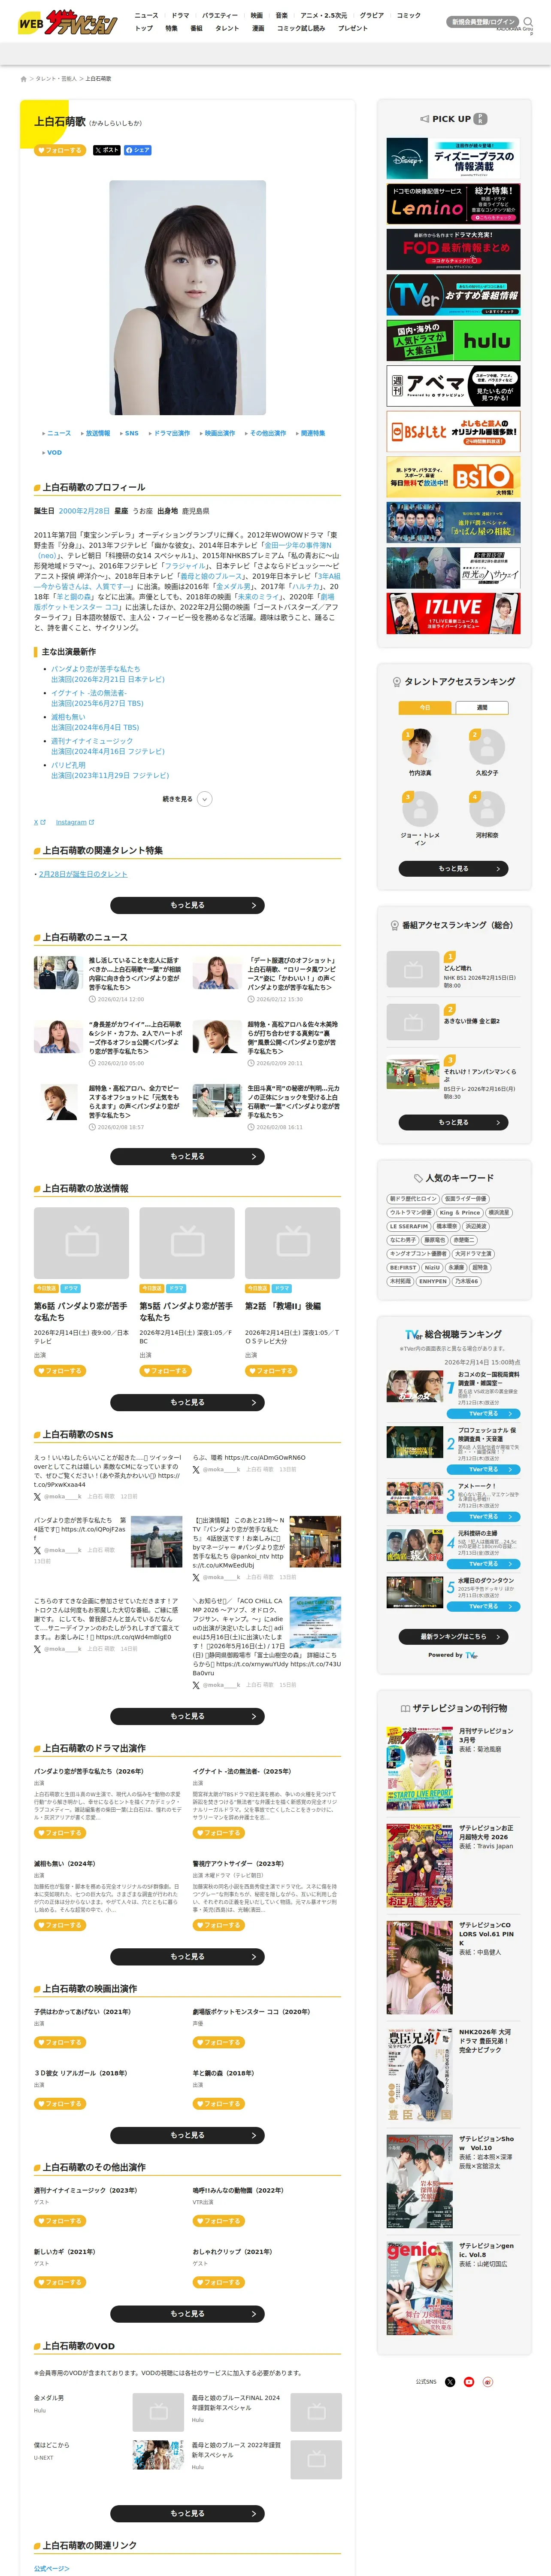Open グラビア in top navigation
This screenshot has width=551, height=2576.
(372, 15)
